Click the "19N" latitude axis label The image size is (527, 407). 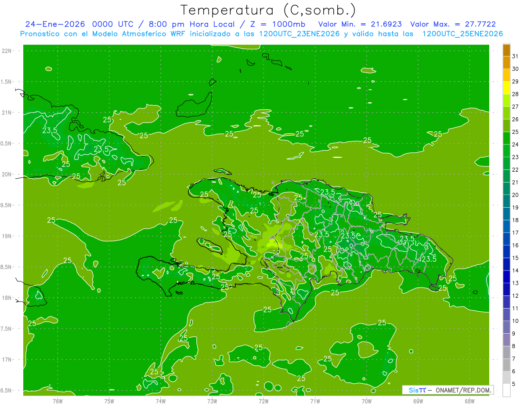pyautogui.click(x=7, y=236)
